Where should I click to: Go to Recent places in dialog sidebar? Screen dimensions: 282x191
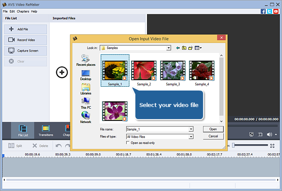(x=86, y=60)
